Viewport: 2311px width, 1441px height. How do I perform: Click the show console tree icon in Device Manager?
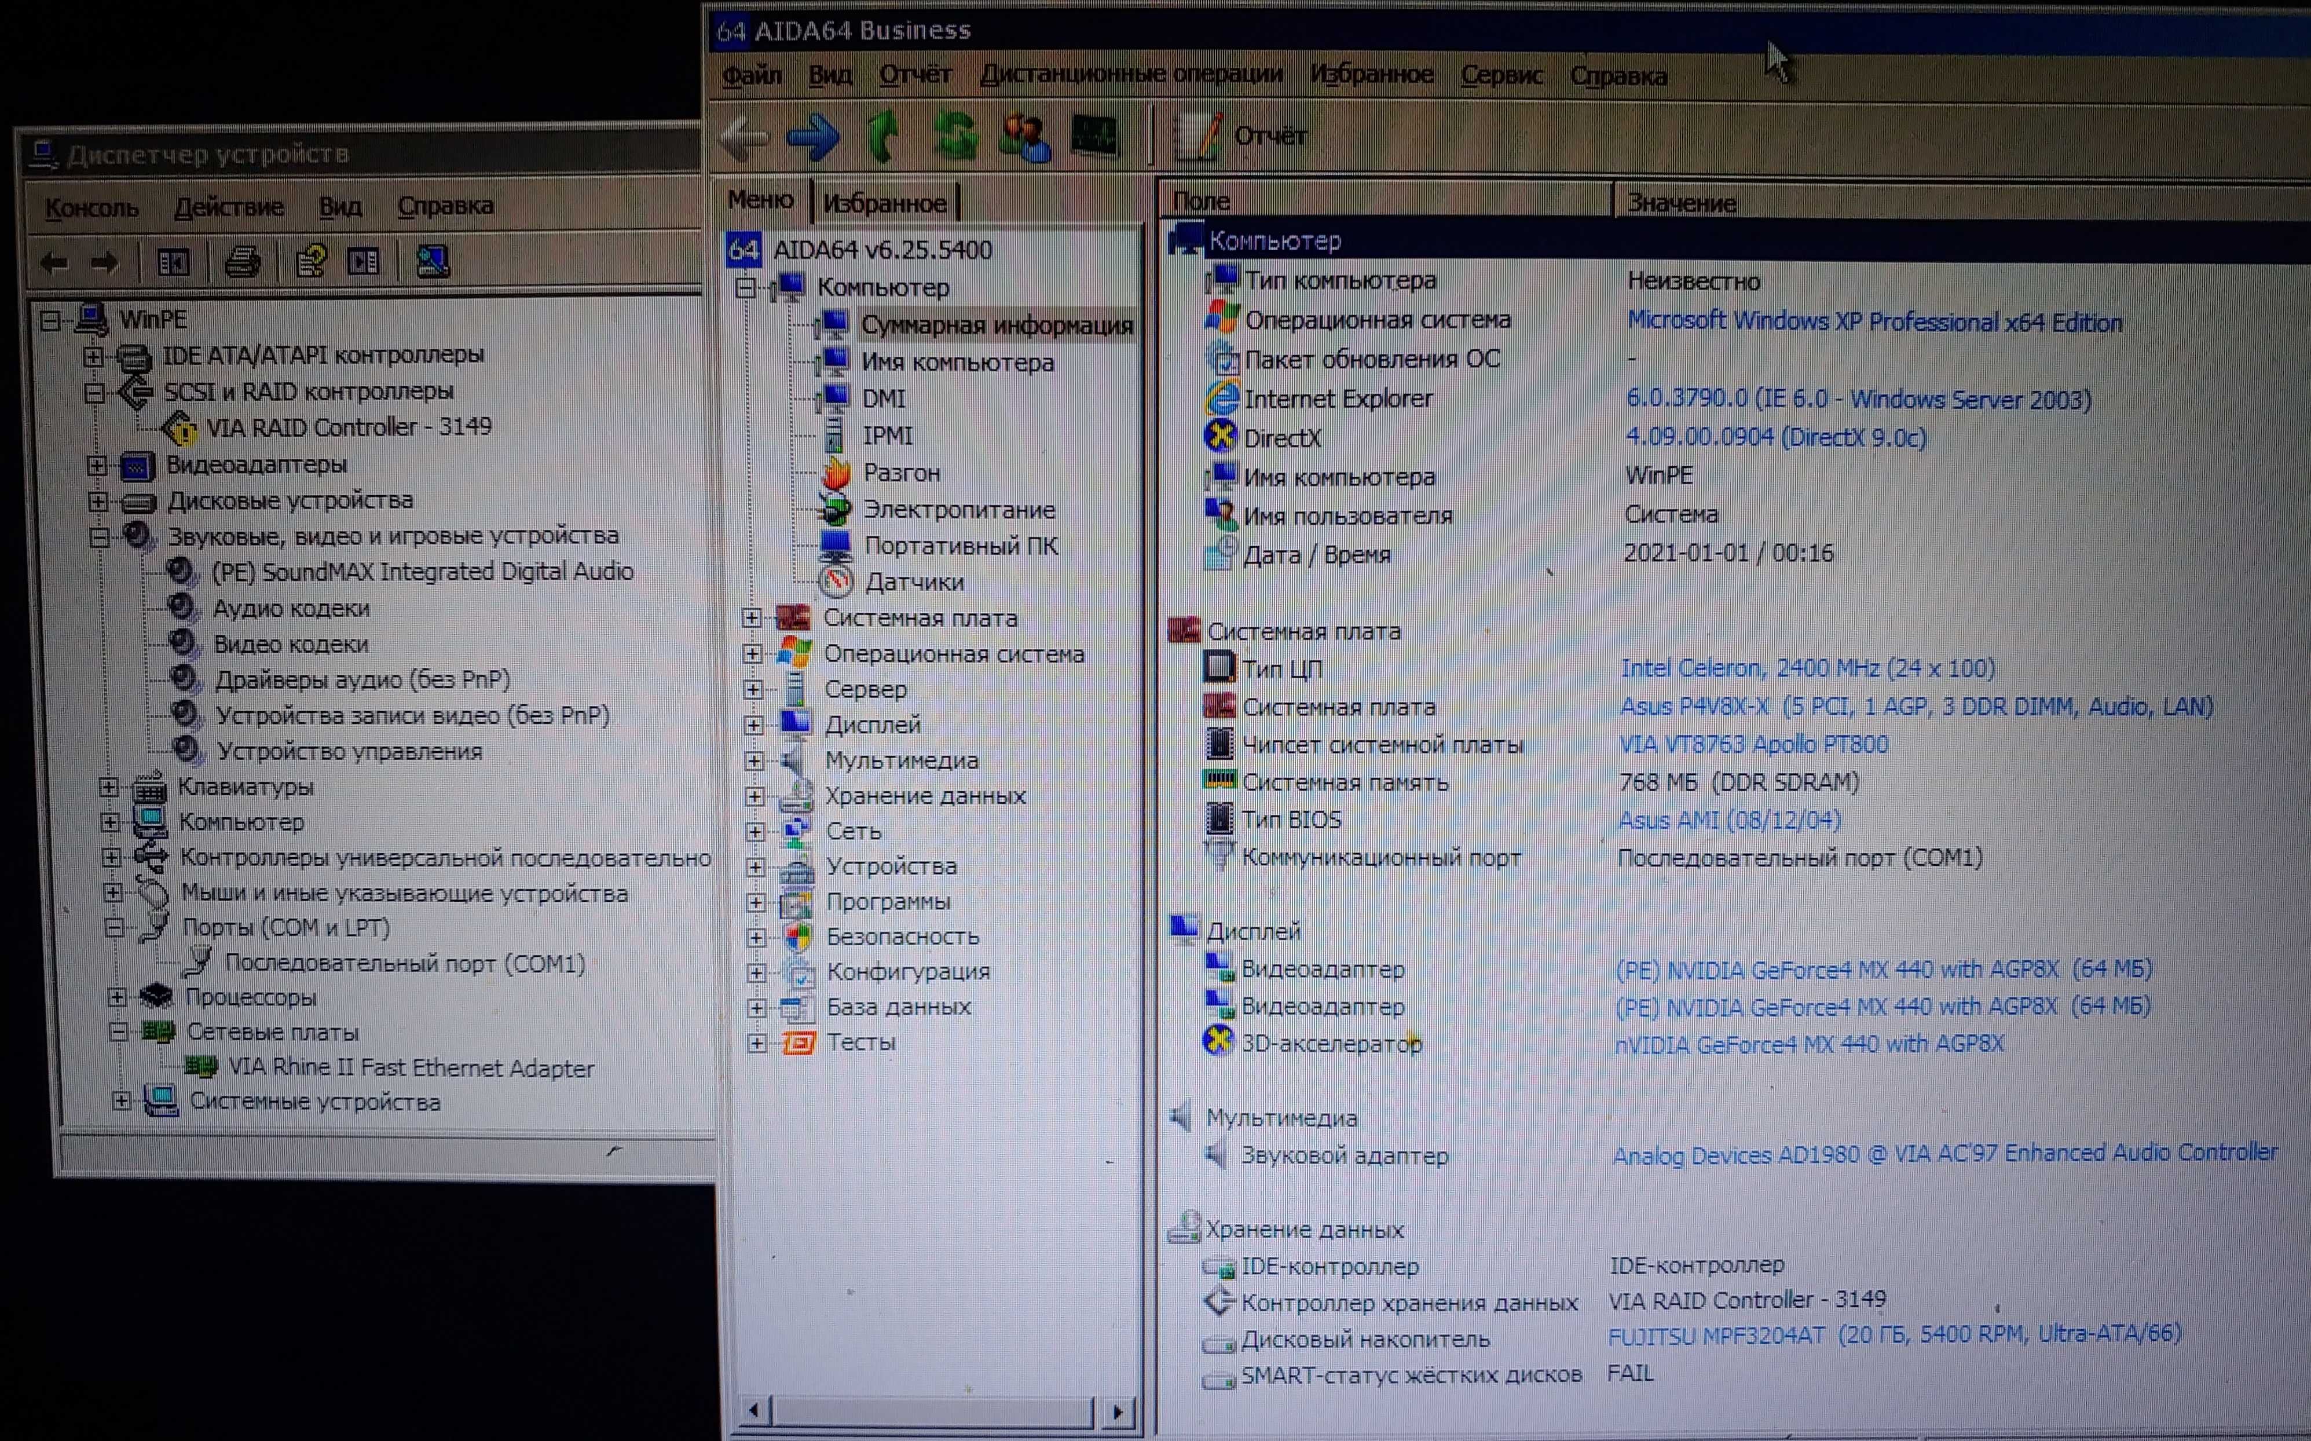[173, 262]
